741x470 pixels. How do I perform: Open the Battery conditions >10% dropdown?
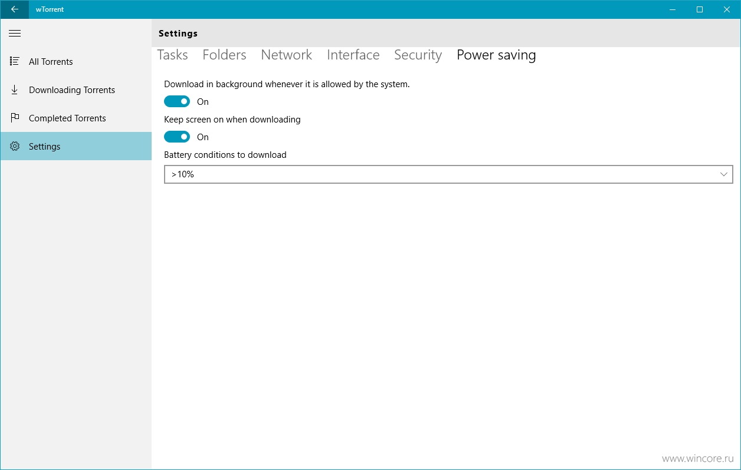[448, 174]
